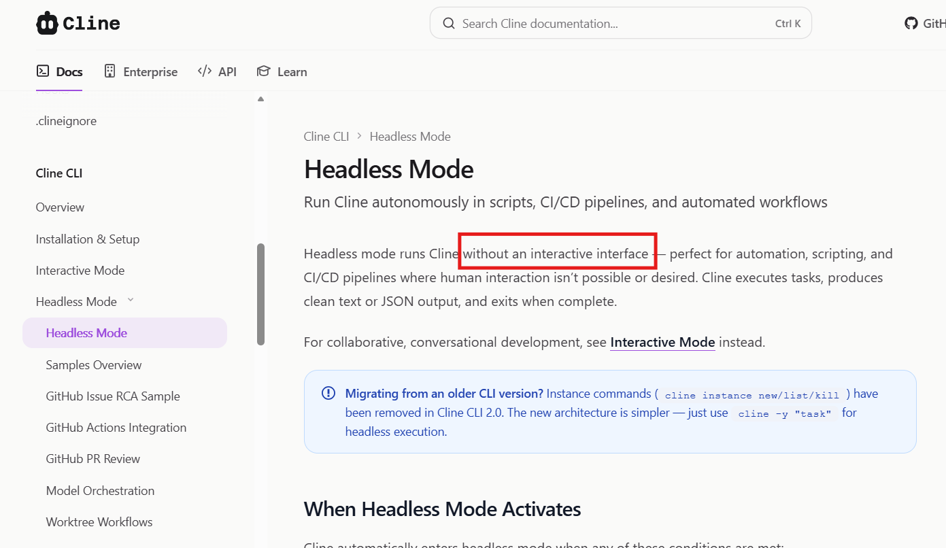Click the Cline CLI sidebar section heading

59,173
